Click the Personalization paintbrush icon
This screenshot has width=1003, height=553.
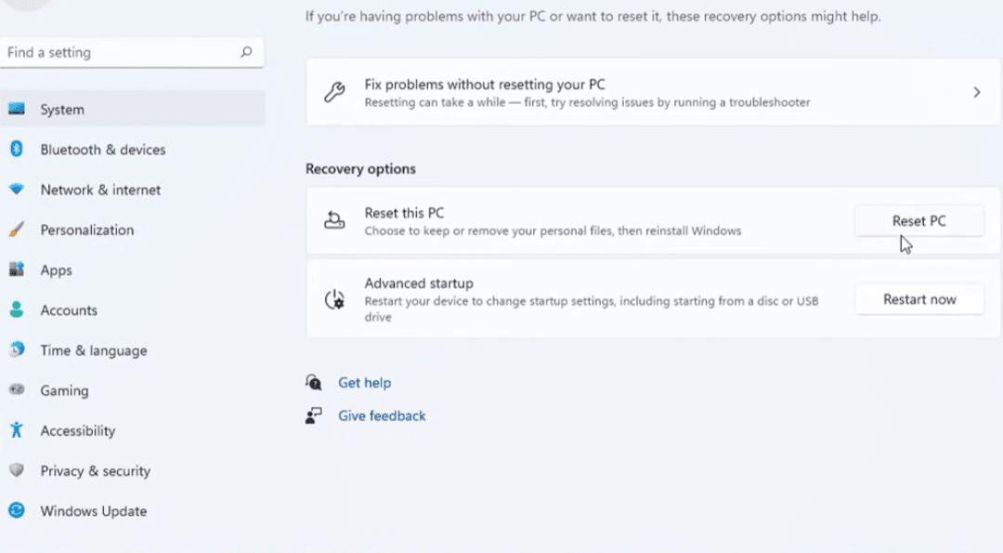[17, 230]
